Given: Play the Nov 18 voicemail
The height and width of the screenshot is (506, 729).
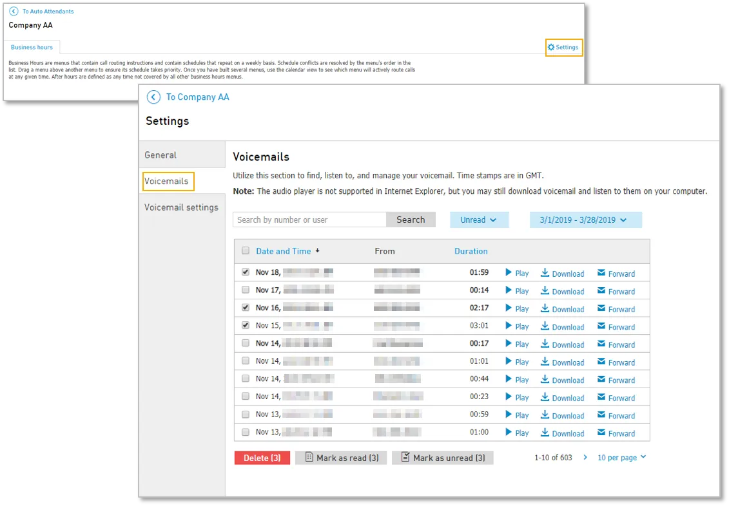Looking at the screenshot, I should pos(517,273).
